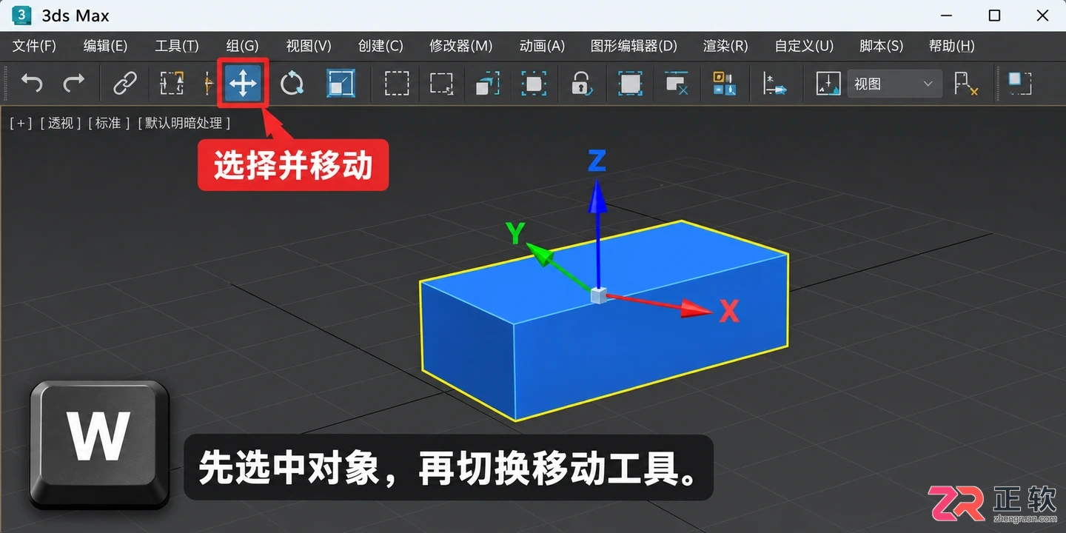Click the dashed square with solid center icon
Image resolution: width=1066 pixels, height=533 pixels.
(x=534, y=83)
